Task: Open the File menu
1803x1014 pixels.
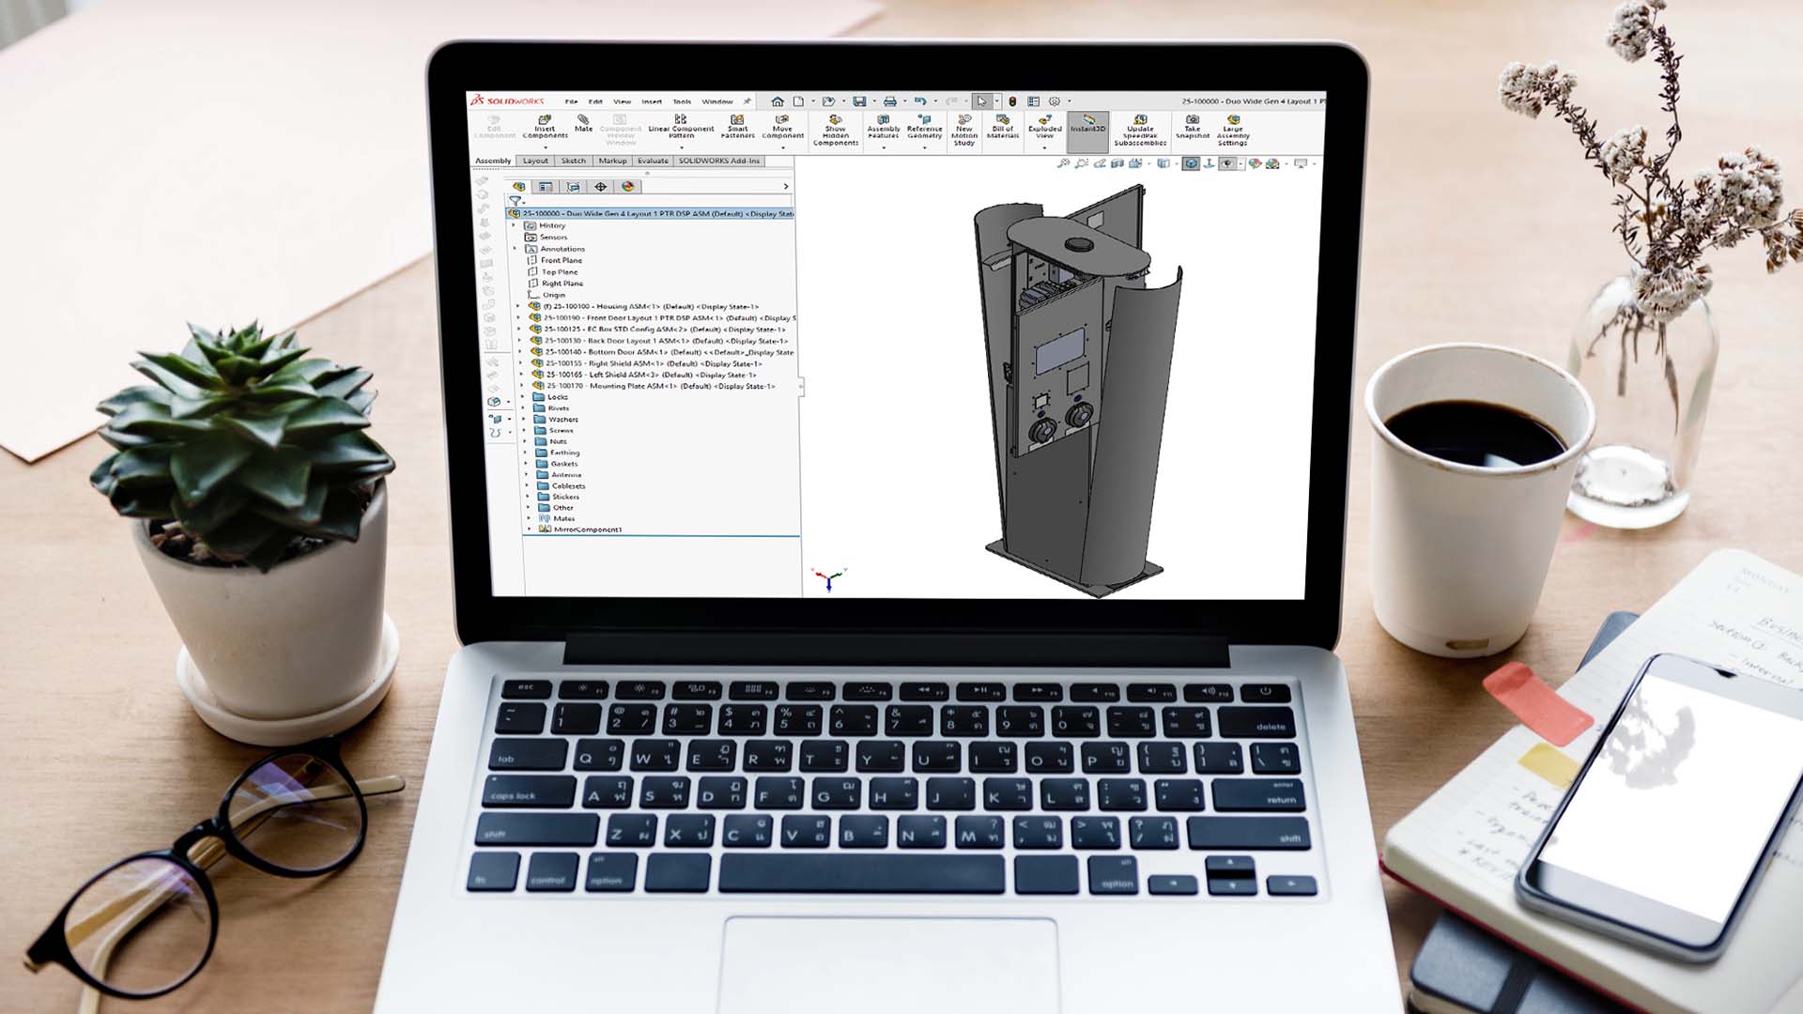Action: click(571, 101)
